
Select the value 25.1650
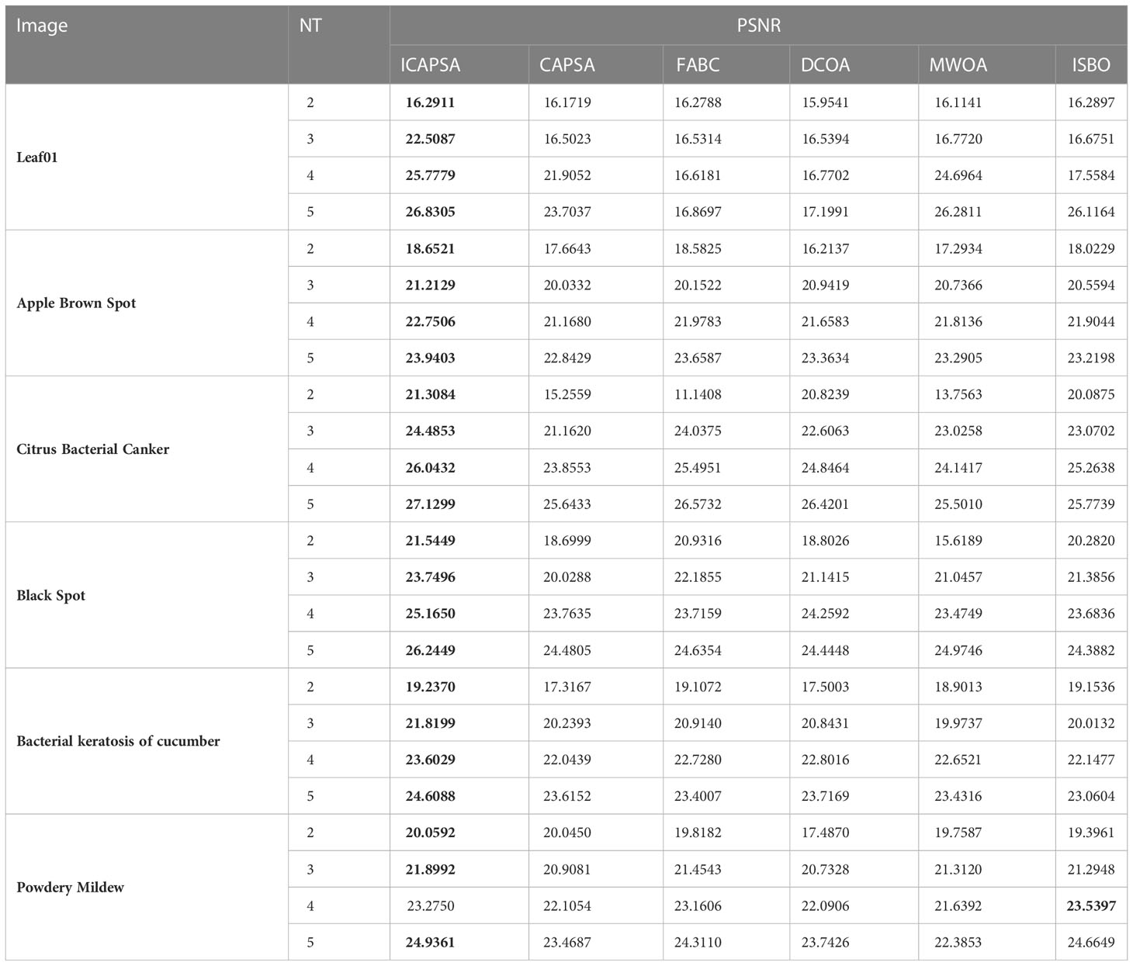click(430, 614)
